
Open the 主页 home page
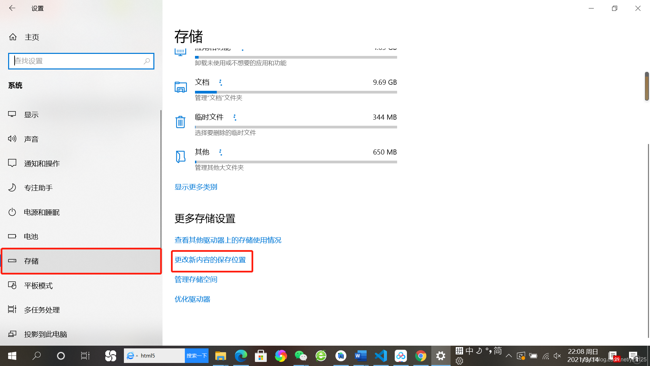32,37
